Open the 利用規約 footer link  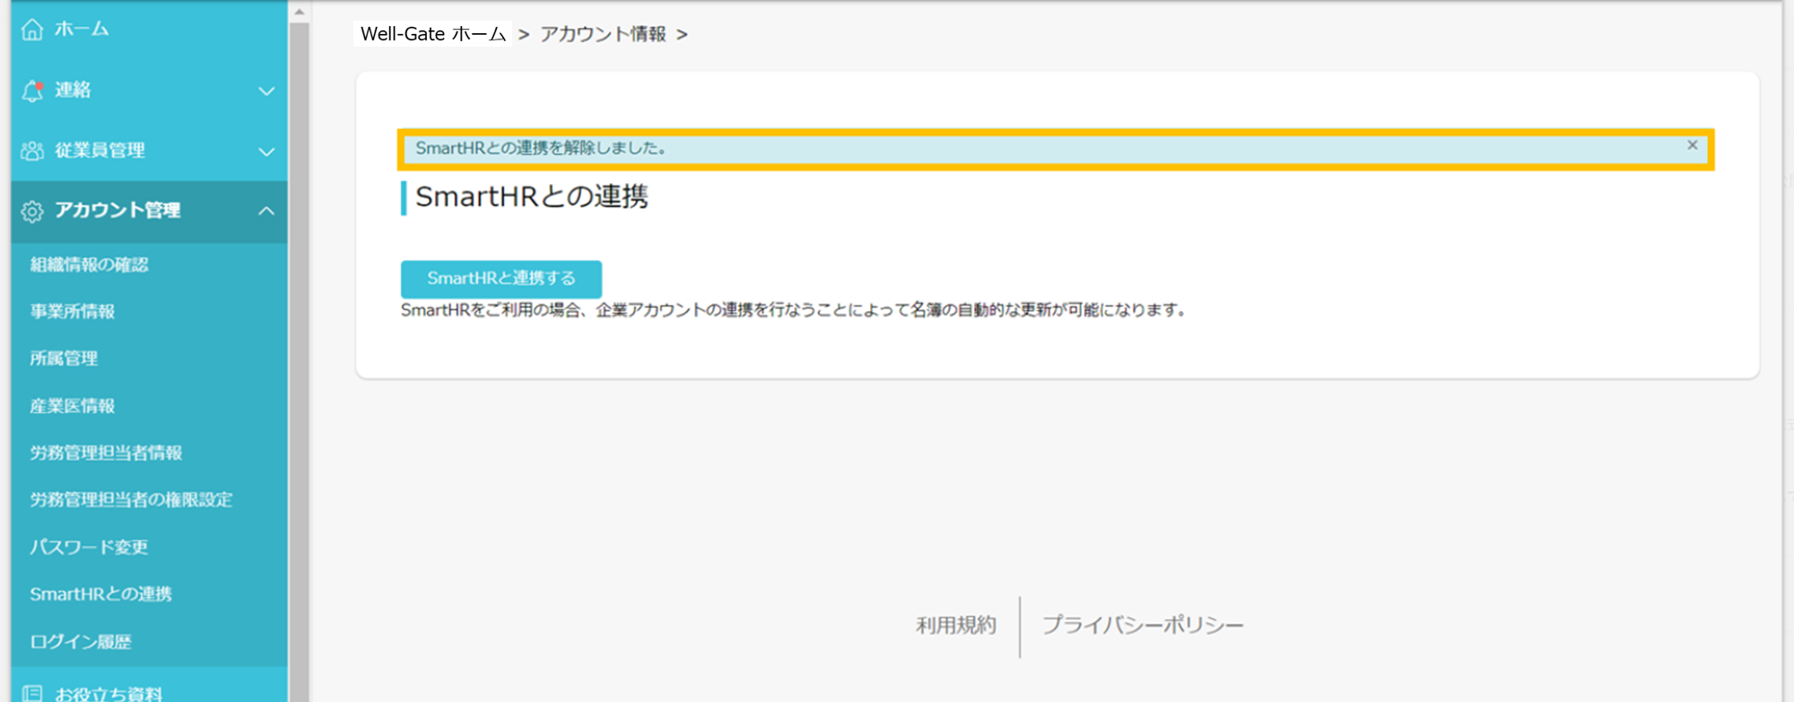[x=956, y=626]
